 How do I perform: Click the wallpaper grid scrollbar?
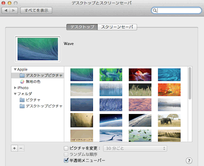tap(190, 83)
